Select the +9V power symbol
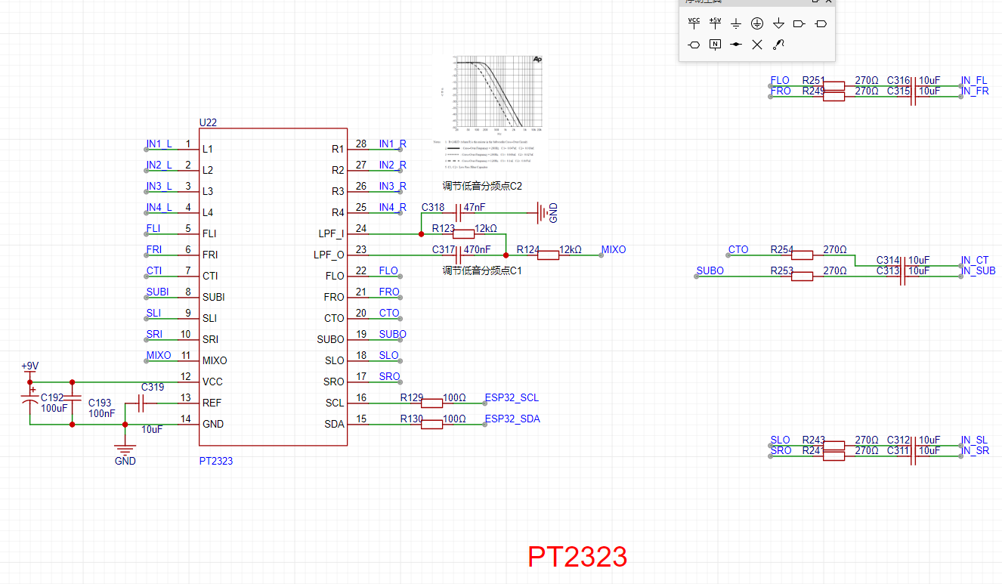The image size is (1002, 584). [x=29, y=370]
